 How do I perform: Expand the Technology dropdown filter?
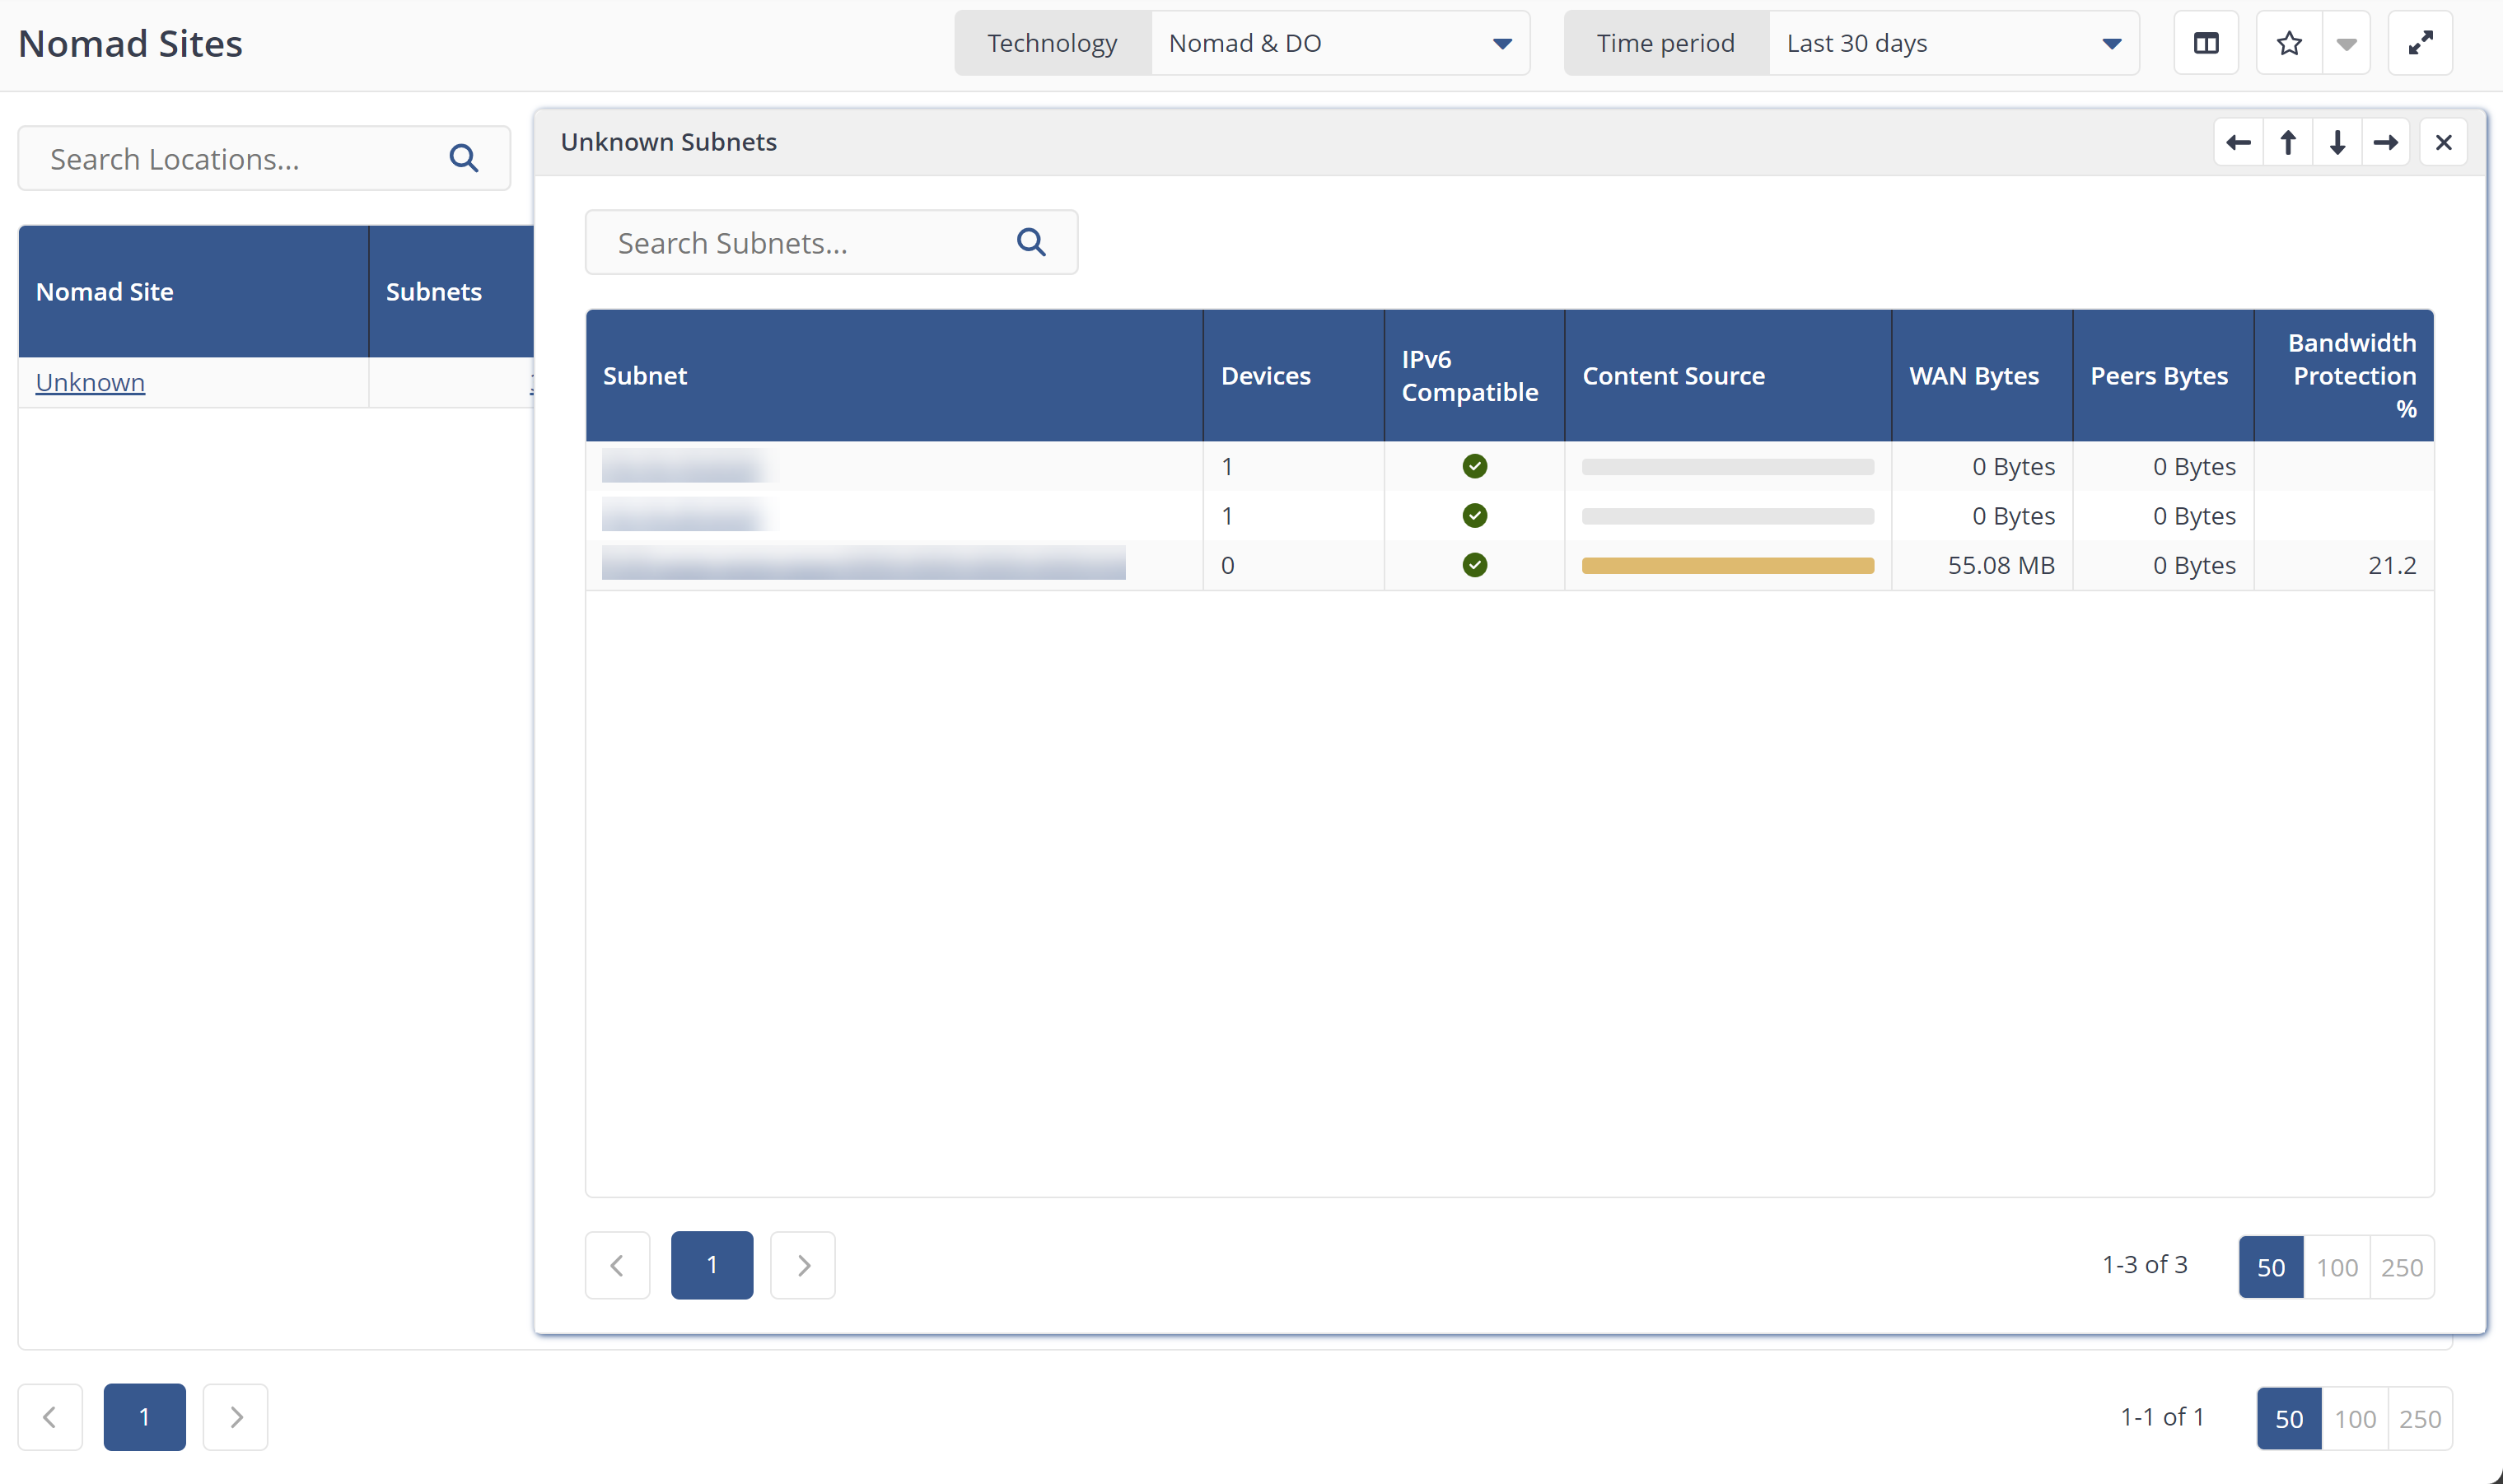pyautogui.click(x=1501, y=42)
